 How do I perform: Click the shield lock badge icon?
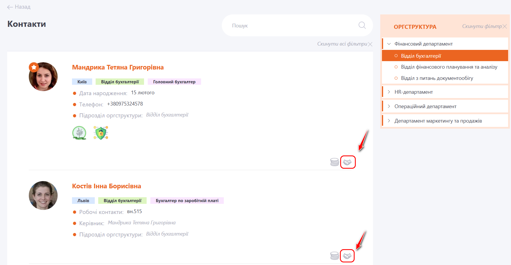pos(101,133)
